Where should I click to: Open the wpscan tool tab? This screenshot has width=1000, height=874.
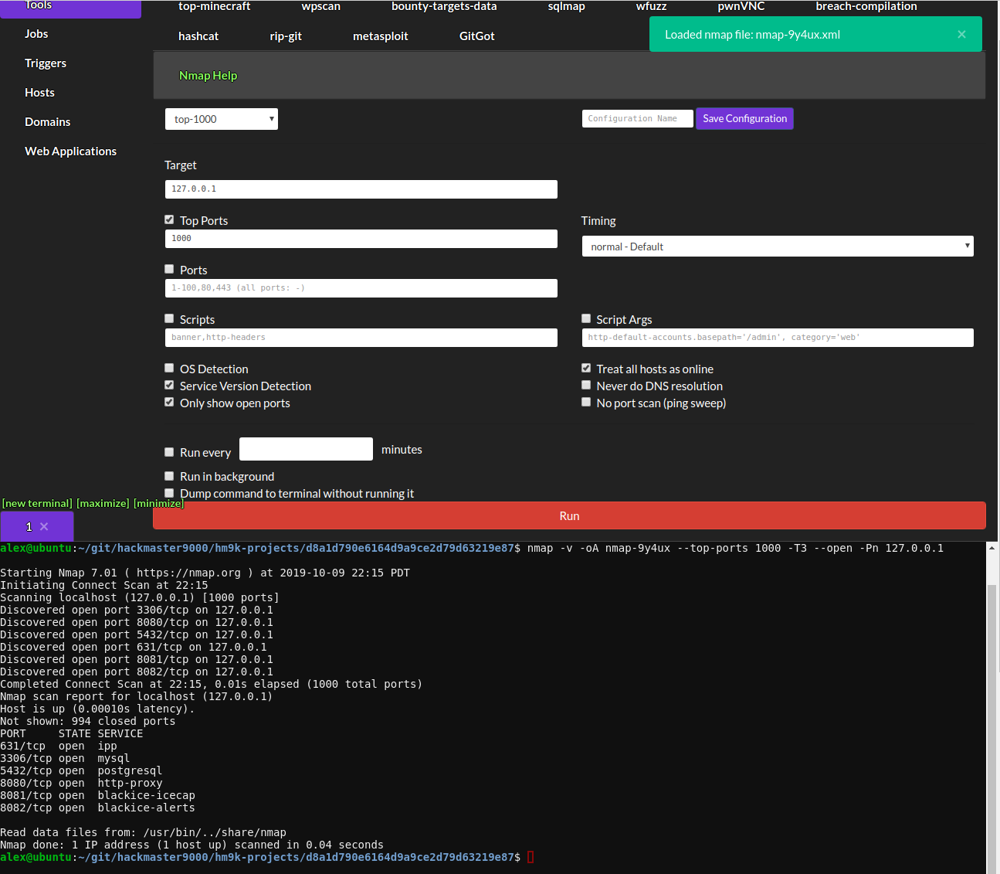point(321,6)
